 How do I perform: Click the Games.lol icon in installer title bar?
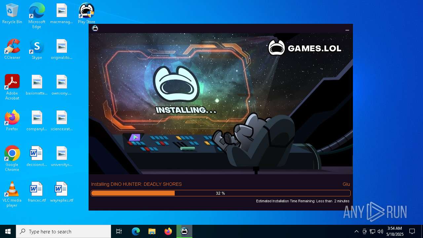pos(95,28)
